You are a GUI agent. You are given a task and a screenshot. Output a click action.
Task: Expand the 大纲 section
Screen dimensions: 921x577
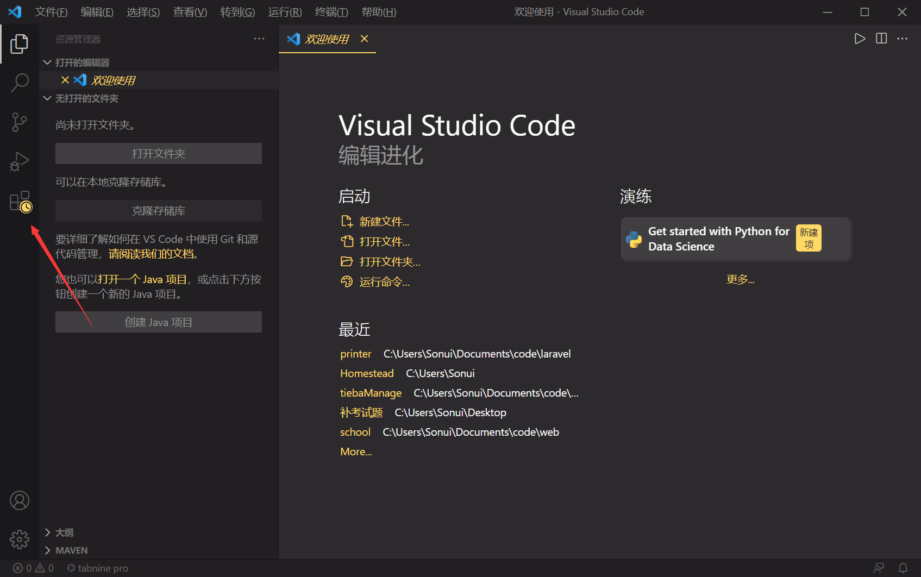click(47, 532)
